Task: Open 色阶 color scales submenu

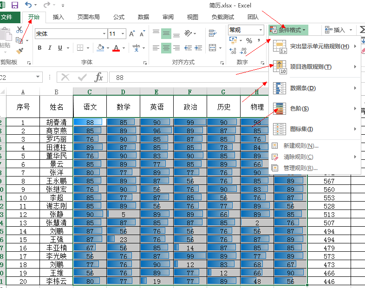Action: click(314, 109)
